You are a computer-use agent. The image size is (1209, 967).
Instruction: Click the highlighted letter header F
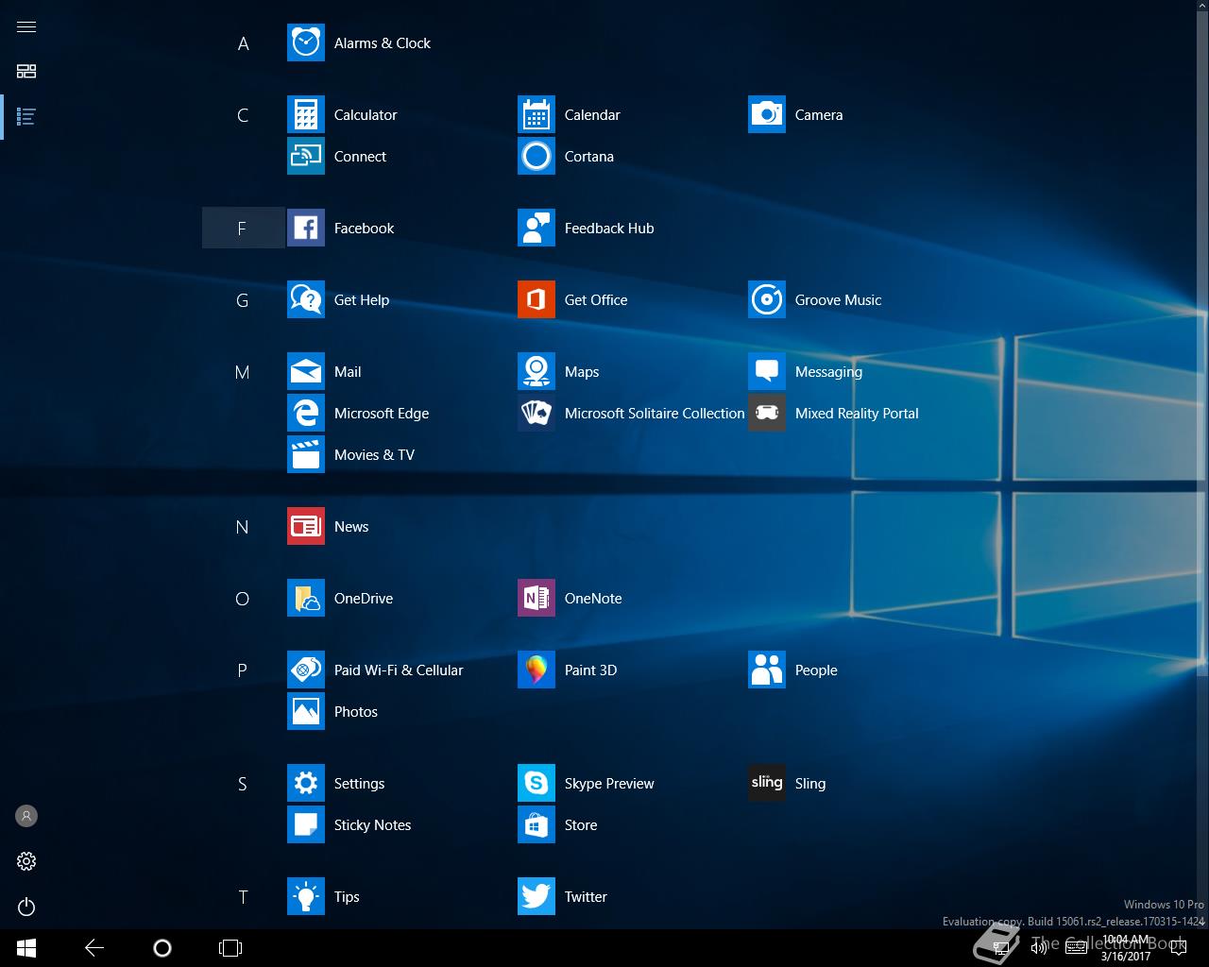243,229
